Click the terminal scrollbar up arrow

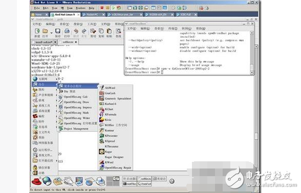tap(252, 33)
